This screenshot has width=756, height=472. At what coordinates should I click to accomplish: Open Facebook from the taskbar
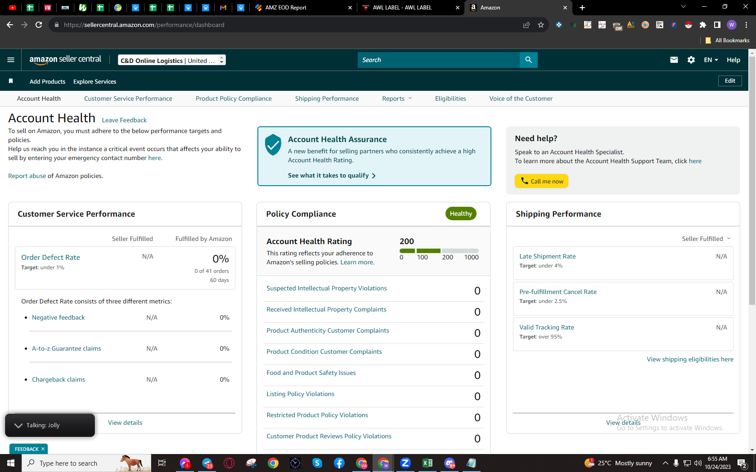pyautogui.click(x=339, y=463)
